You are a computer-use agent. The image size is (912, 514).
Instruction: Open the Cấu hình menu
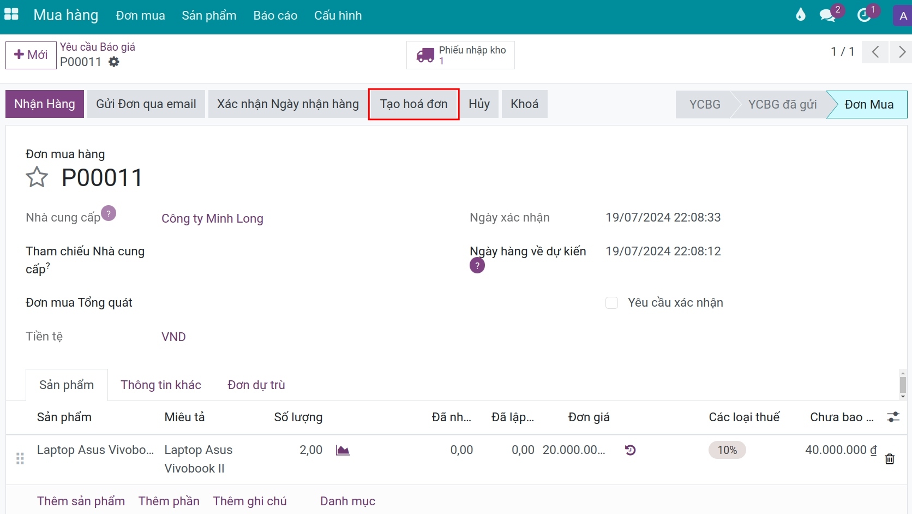(338, 16)
